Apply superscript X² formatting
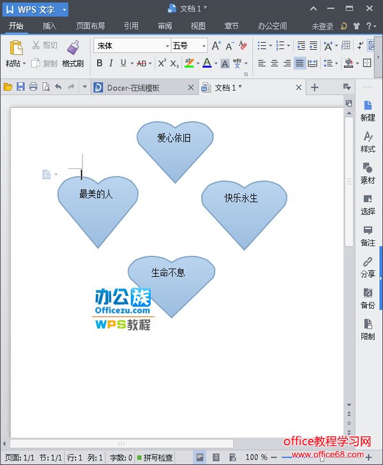The width and height of the screenshot is (383, 465). pos(162,63)
